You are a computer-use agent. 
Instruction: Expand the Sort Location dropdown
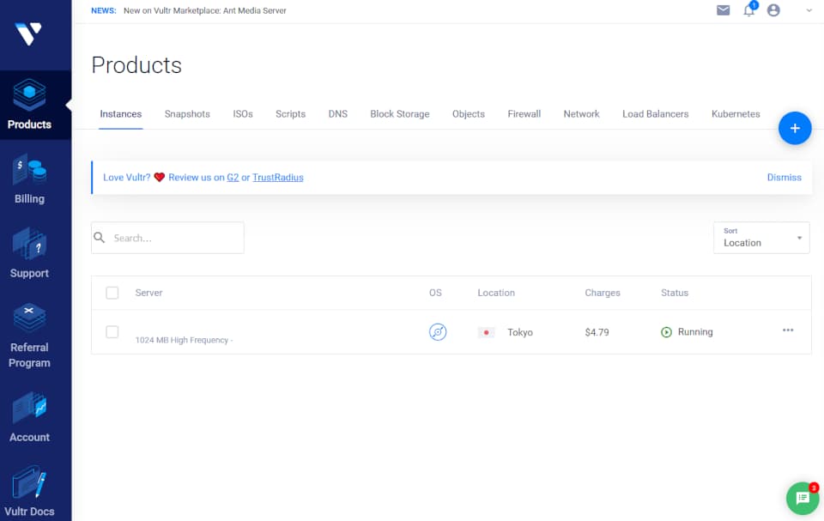(x=761, y=238)
